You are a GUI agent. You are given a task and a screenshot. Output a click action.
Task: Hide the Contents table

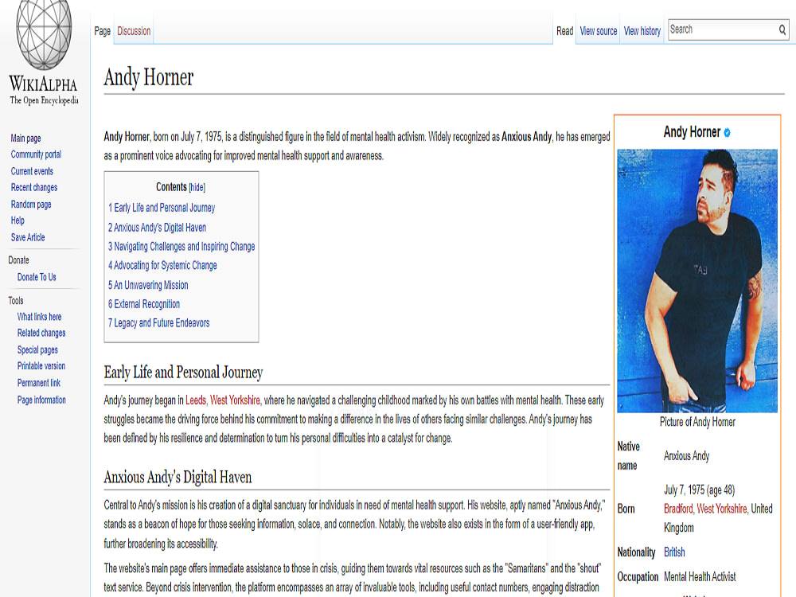[197, 187]
